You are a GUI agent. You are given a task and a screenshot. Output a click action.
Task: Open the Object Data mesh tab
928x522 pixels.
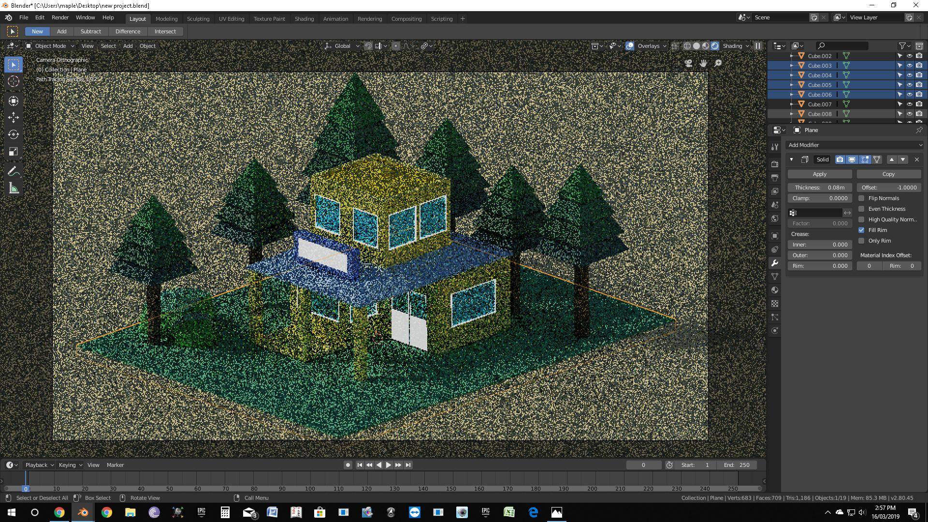[x=775, y=276]
